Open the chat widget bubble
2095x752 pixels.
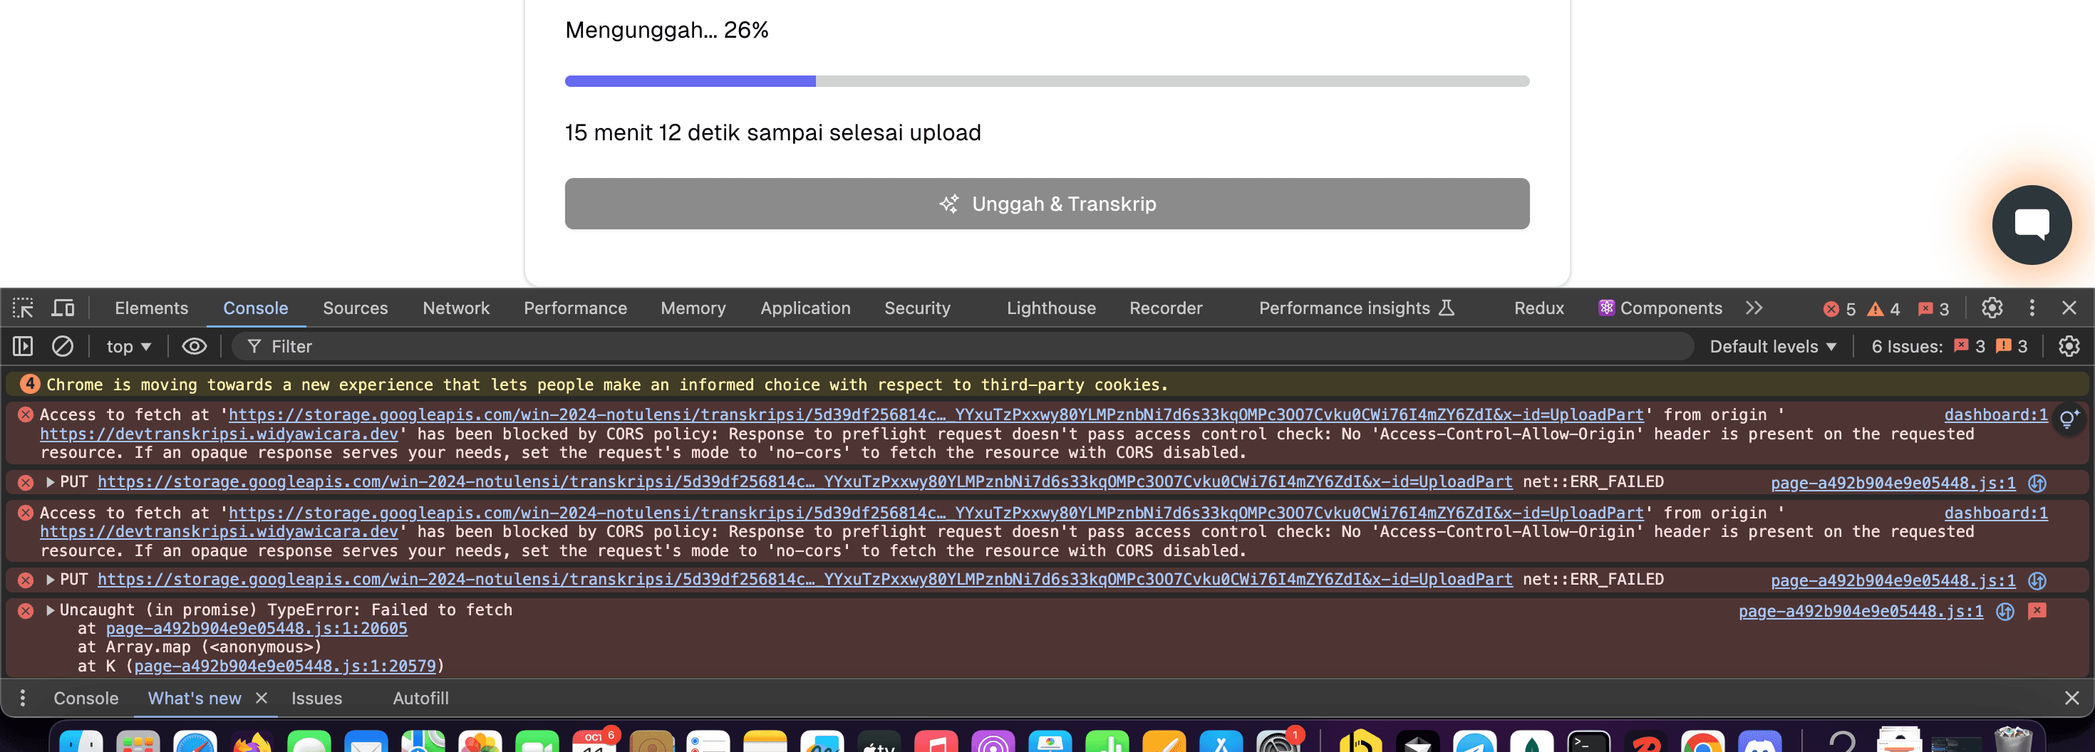coord(2032,224)
